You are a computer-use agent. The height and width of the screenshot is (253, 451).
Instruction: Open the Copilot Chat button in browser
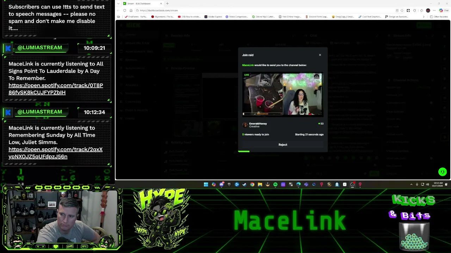443,11
